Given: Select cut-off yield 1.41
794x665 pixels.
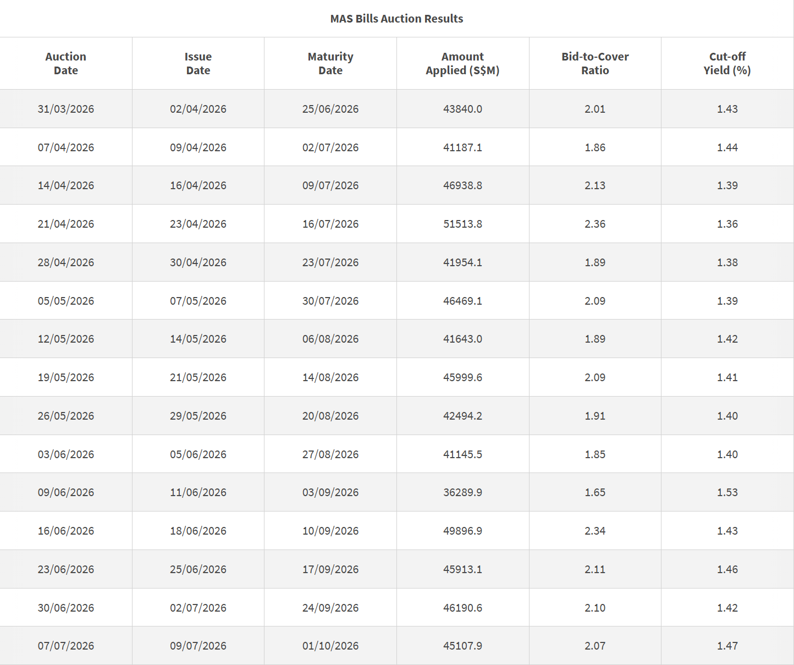Looking at the screenshot, I should coord(727,377).
